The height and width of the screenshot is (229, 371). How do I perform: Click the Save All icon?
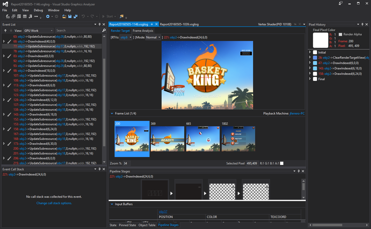76,16
